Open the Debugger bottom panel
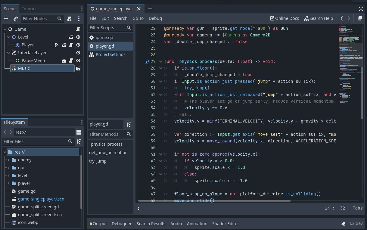 pyautogui.click(x=122, y=224)
